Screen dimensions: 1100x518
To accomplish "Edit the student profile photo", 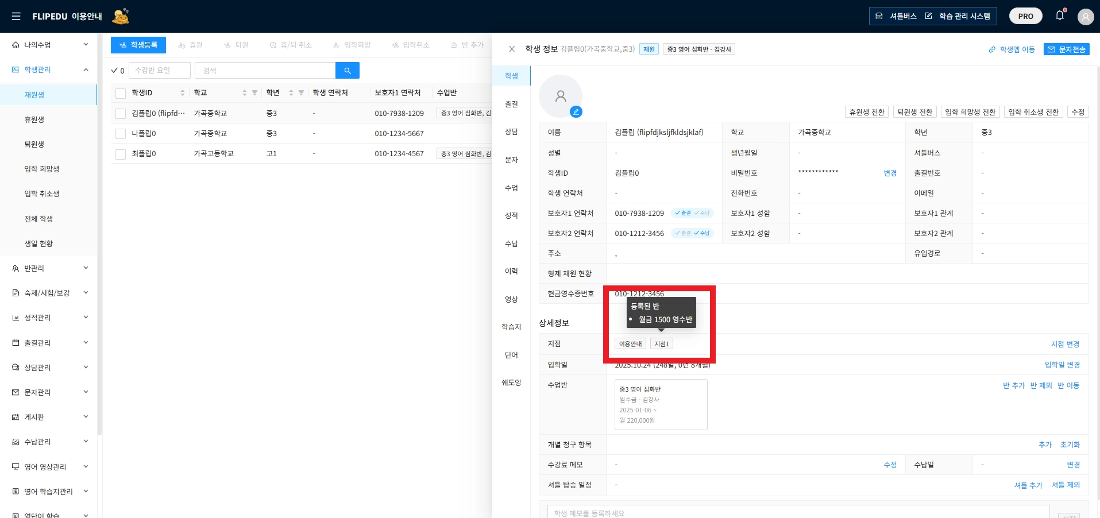I will coord(576,111).
